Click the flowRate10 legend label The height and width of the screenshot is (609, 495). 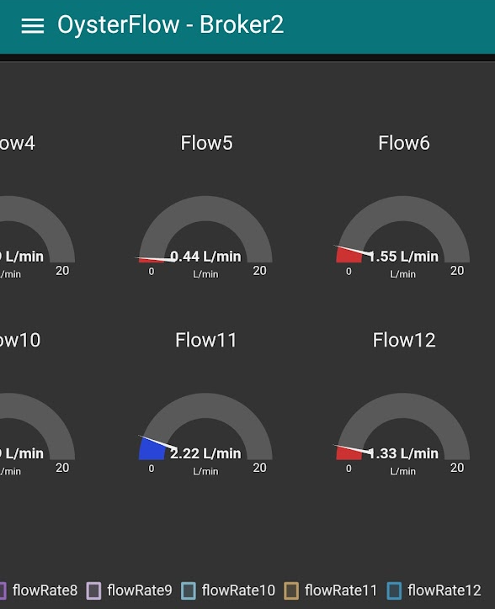coord(238,590)
